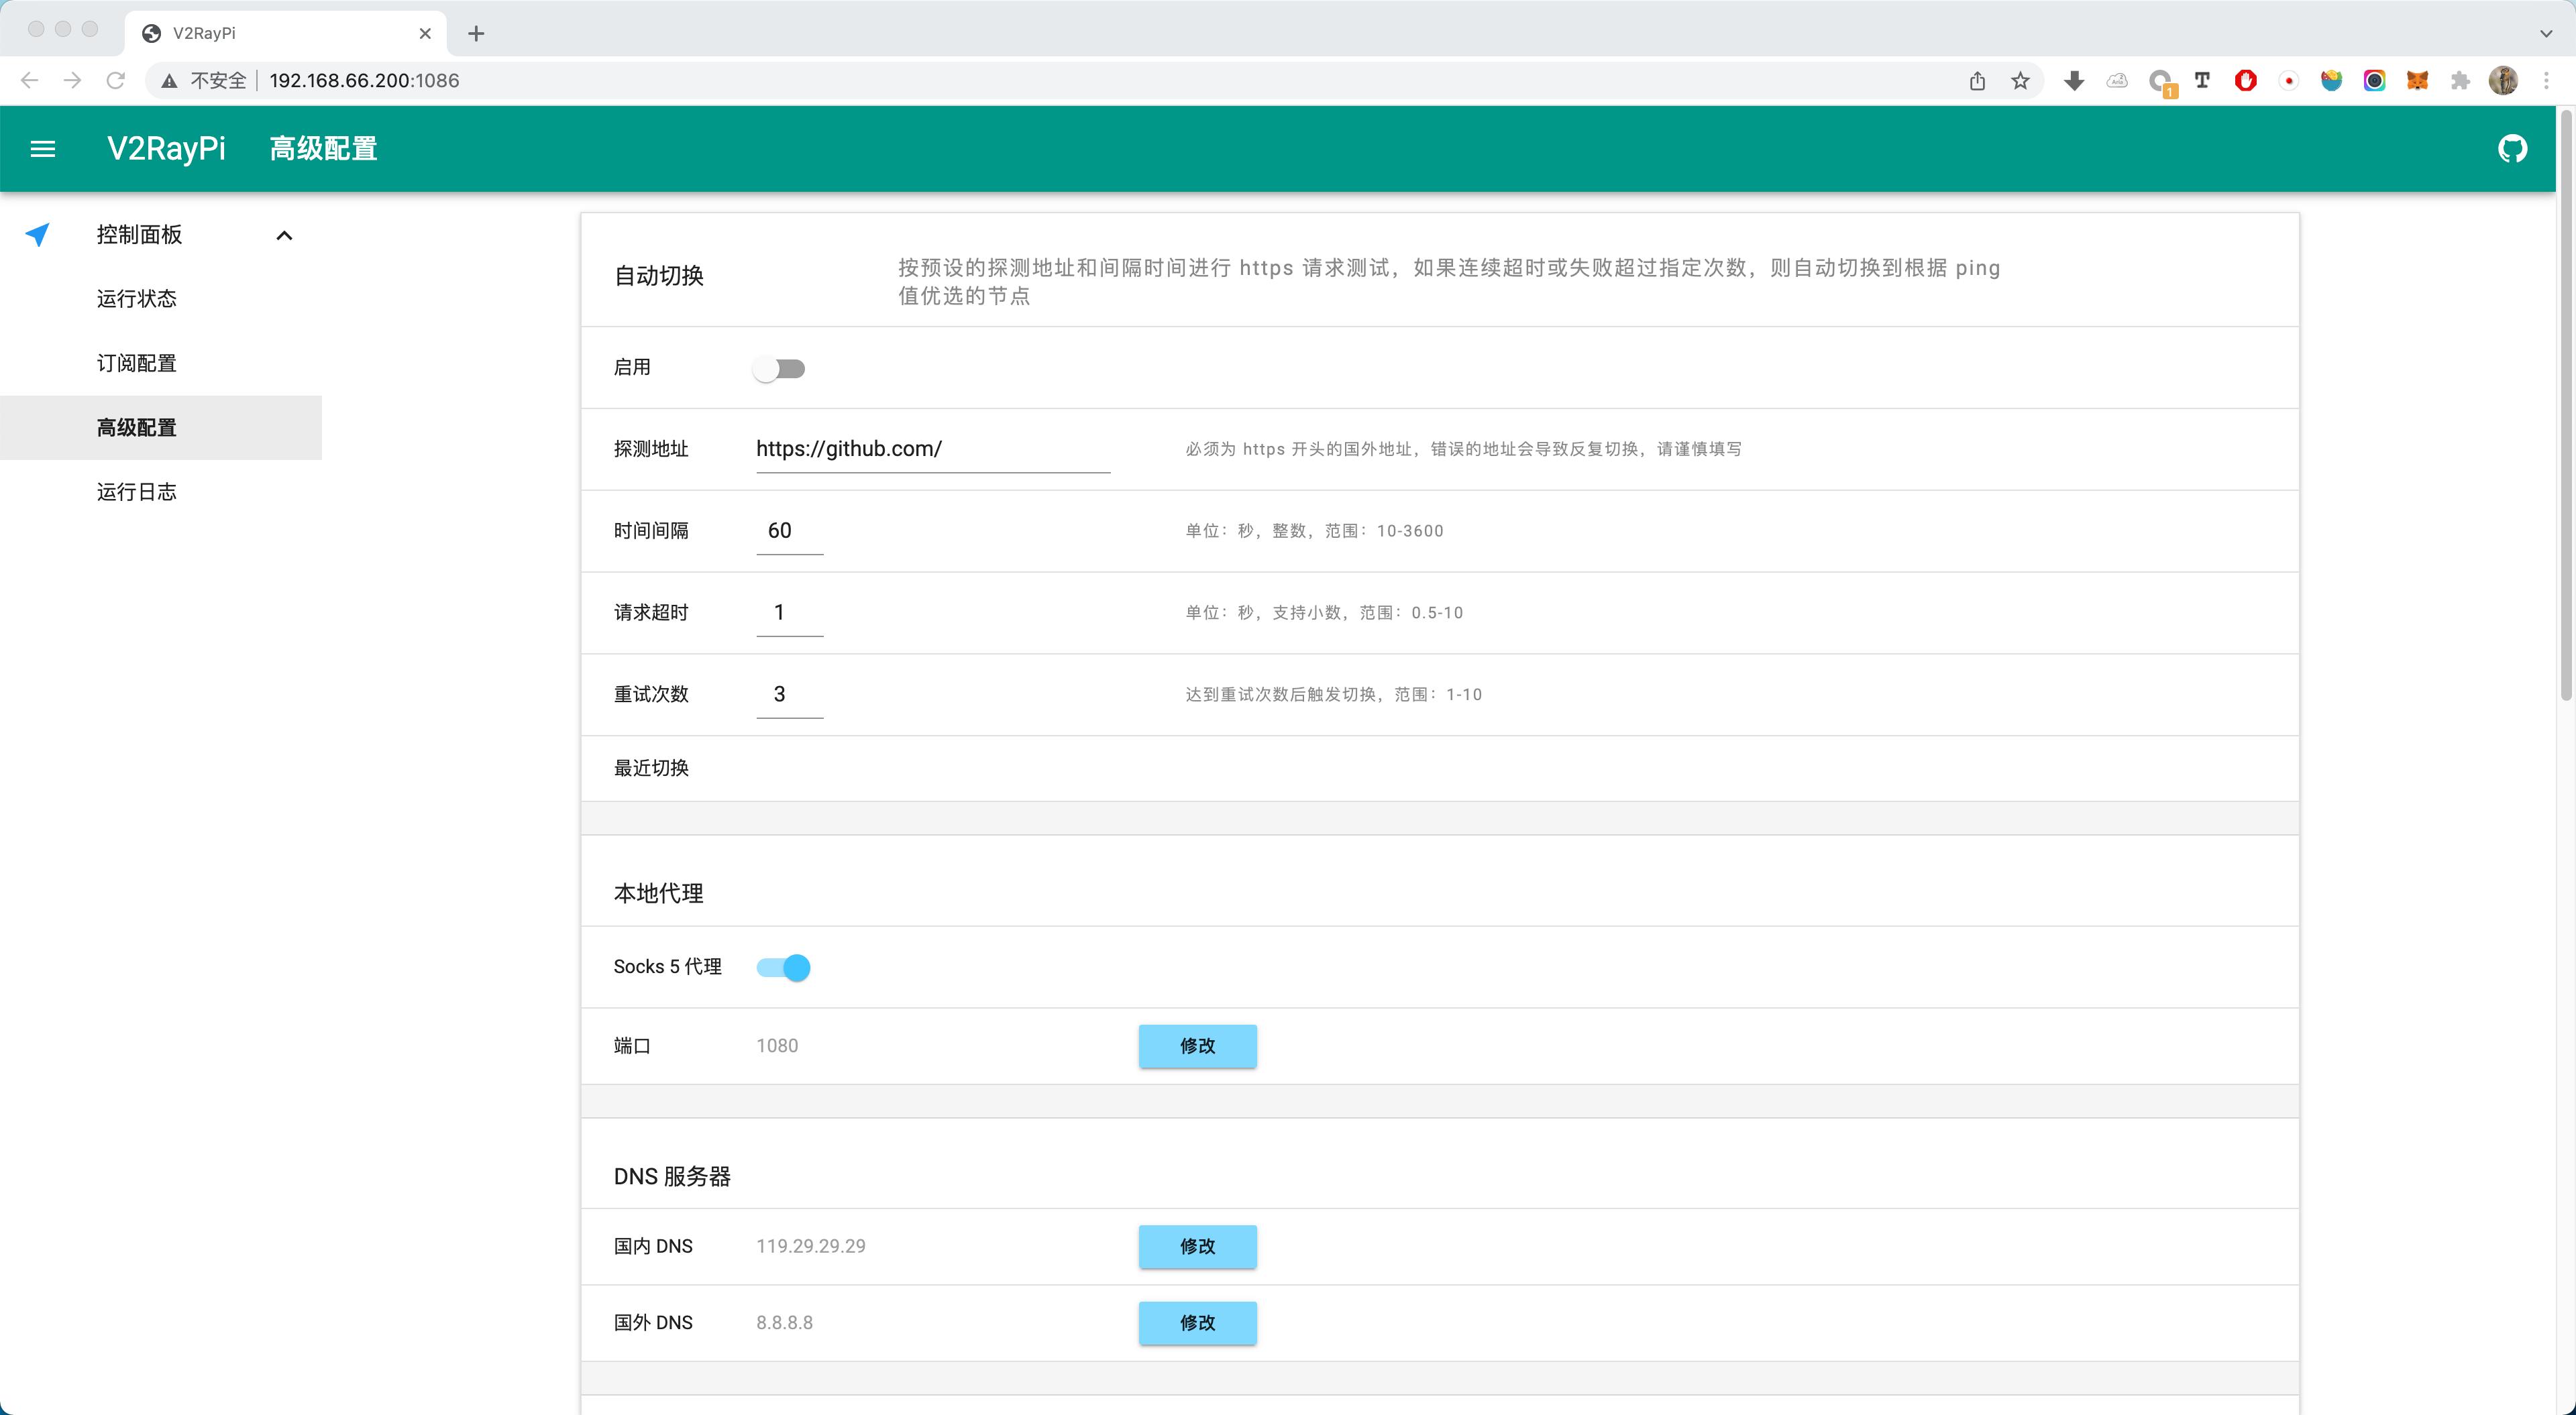Open the MetaMask fox extension
The width and height of the screenshot is (2576, 1415).
(2417, 81)
